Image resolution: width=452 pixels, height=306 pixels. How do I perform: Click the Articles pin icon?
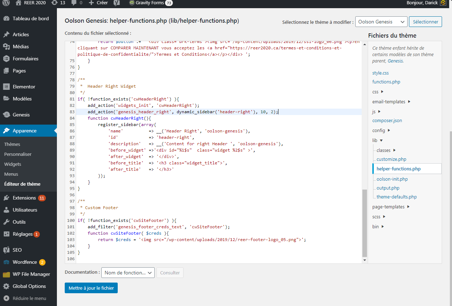coord(6,34)
